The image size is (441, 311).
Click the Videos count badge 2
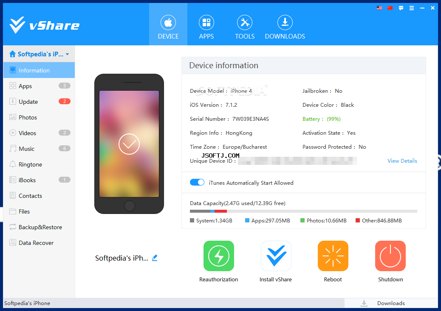(65, 133)
